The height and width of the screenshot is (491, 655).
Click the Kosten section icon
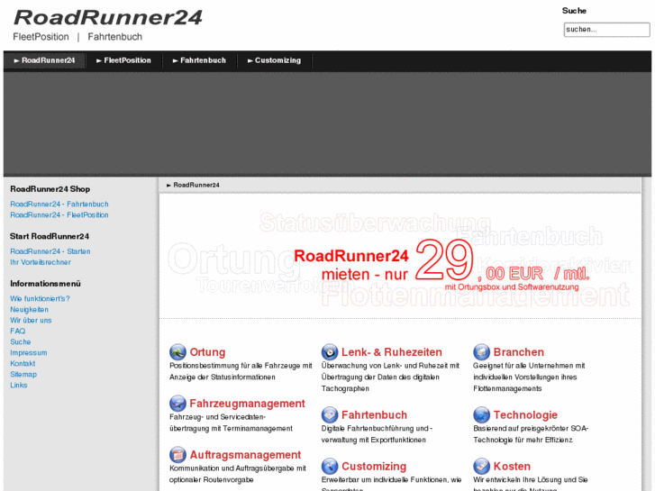pyautogui.click(x=481, y=467)
